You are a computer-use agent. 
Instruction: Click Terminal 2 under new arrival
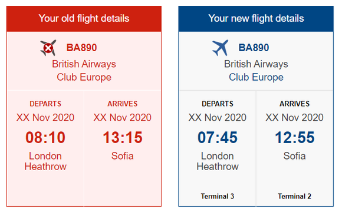tap(294, 196)
